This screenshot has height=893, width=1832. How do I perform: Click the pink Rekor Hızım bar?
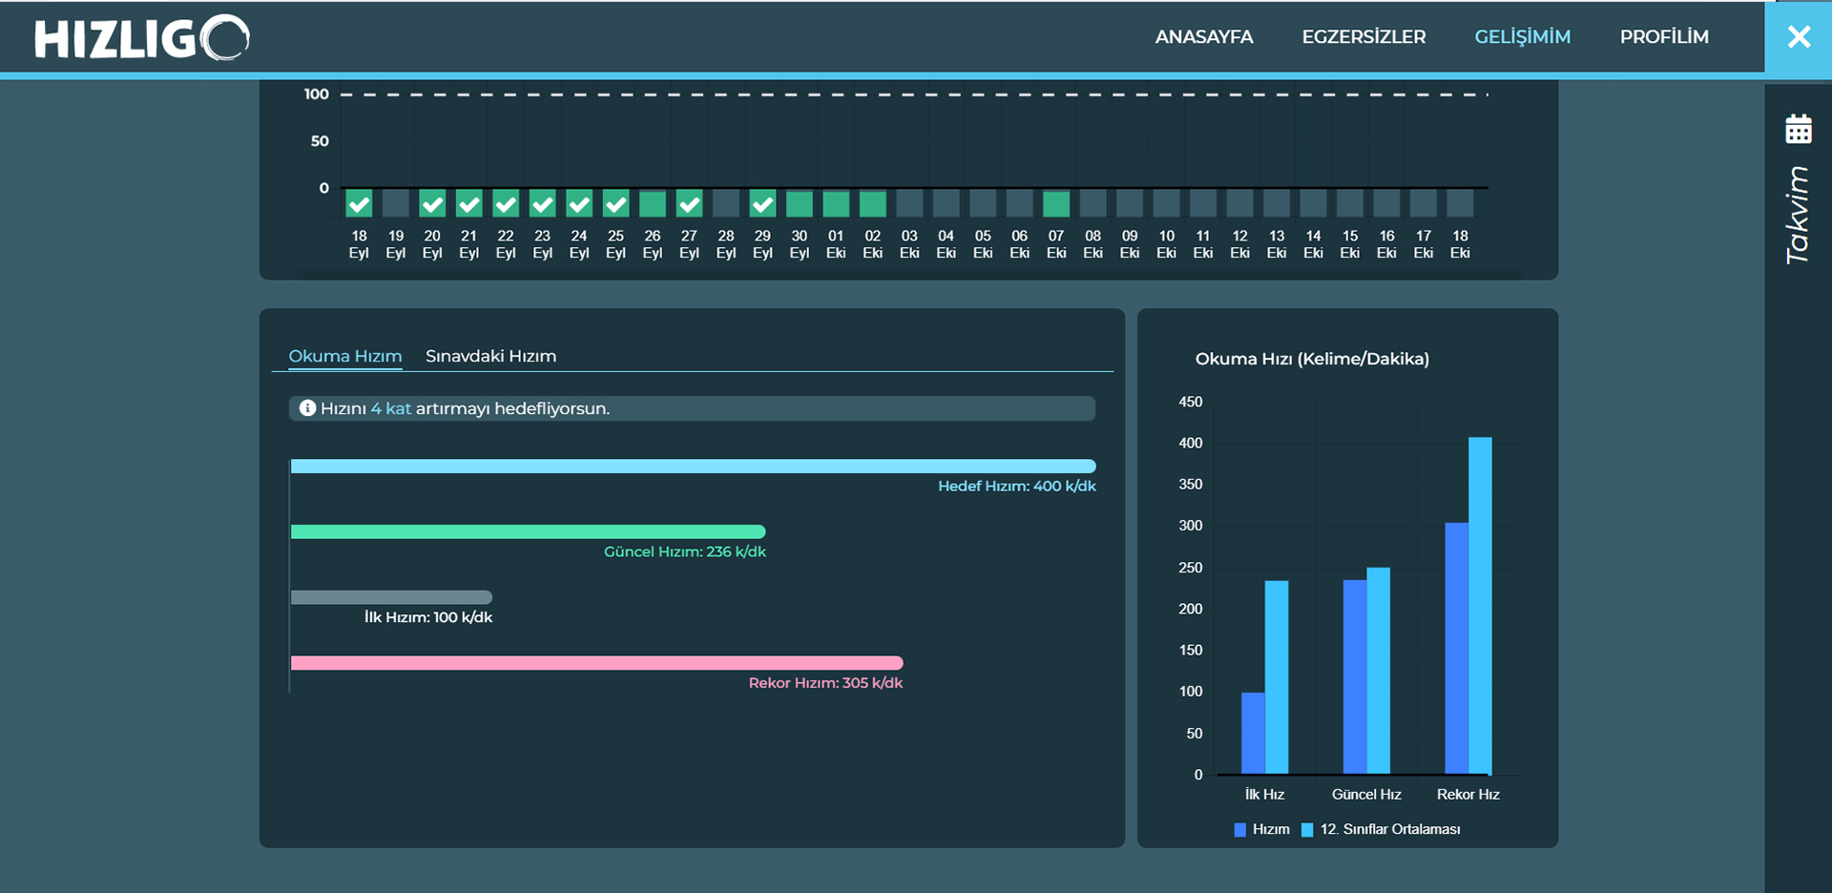tap(596, 663)
